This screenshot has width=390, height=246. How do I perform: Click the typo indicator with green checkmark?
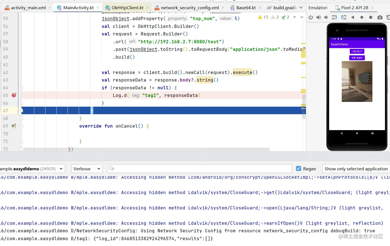coord(285,17)
